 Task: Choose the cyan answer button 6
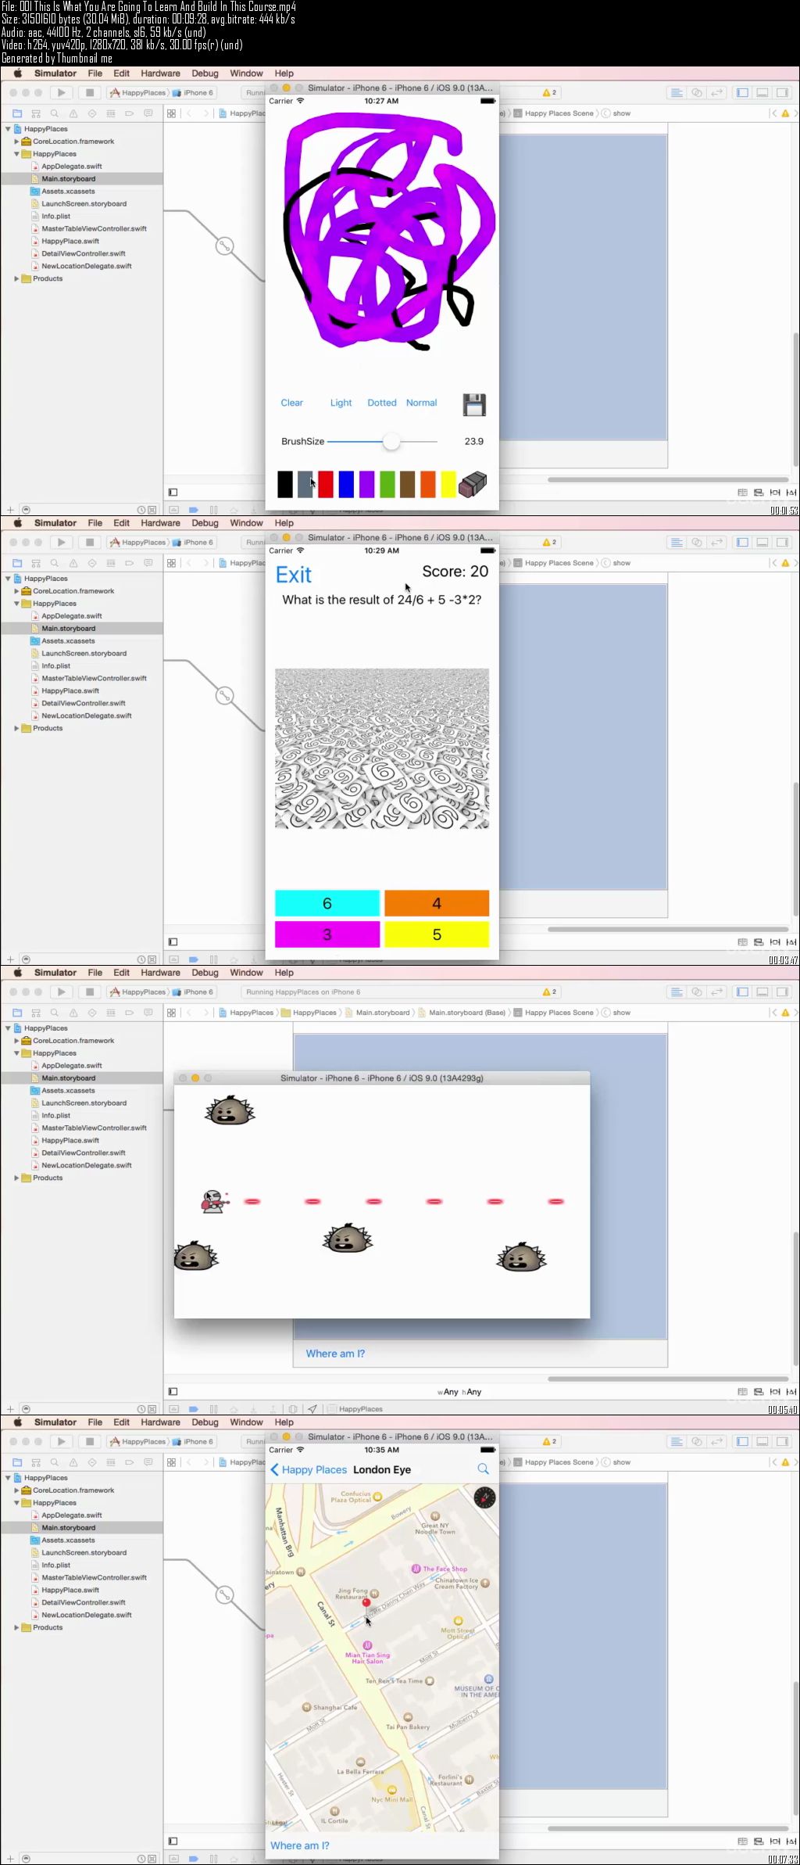coord(327,903)
